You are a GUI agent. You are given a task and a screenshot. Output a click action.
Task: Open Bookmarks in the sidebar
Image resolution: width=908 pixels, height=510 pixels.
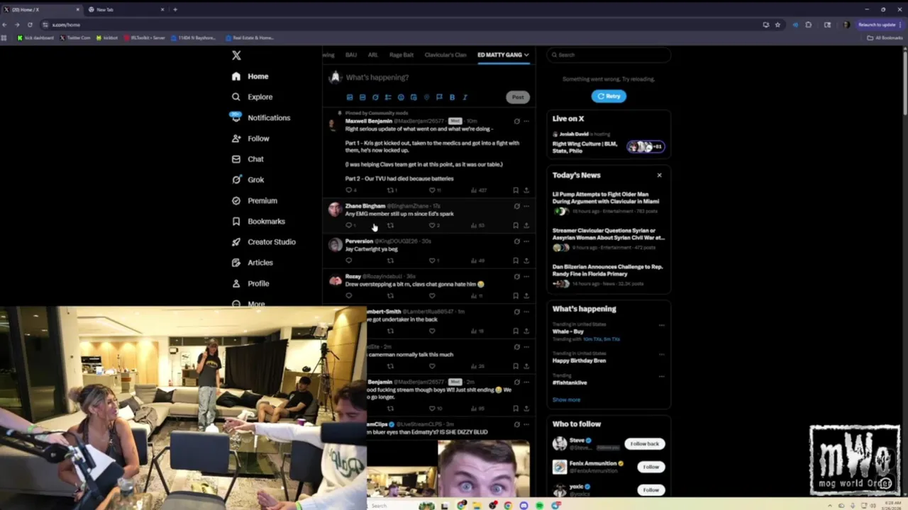(258, 221)
